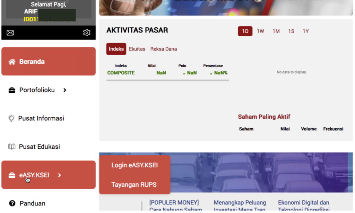Open the mail envelope icon
The height and width of the screenshot is (213, 355).
click(x=10, y=33)
